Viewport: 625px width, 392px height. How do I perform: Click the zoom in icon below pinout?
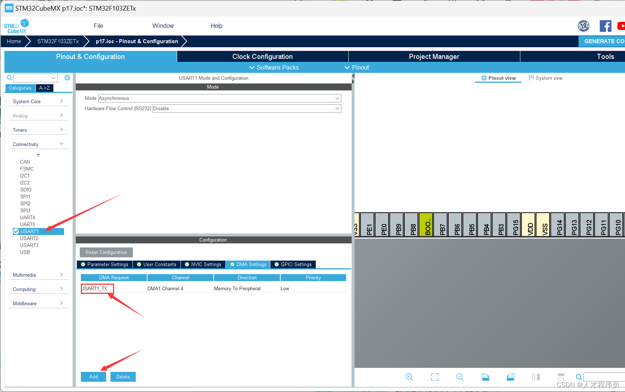[x=409, y=377]
